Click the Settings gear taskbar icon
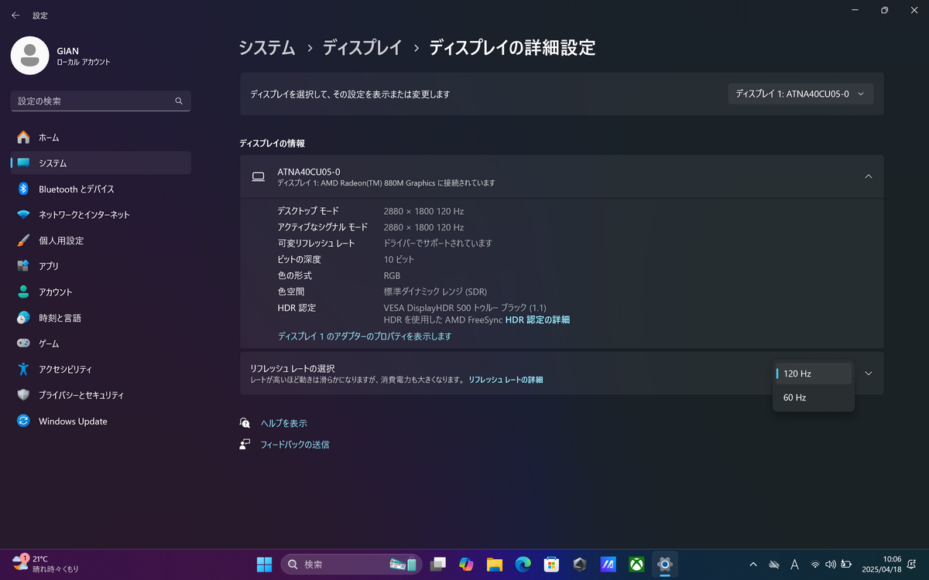929x580 pixels. [664, 565]
